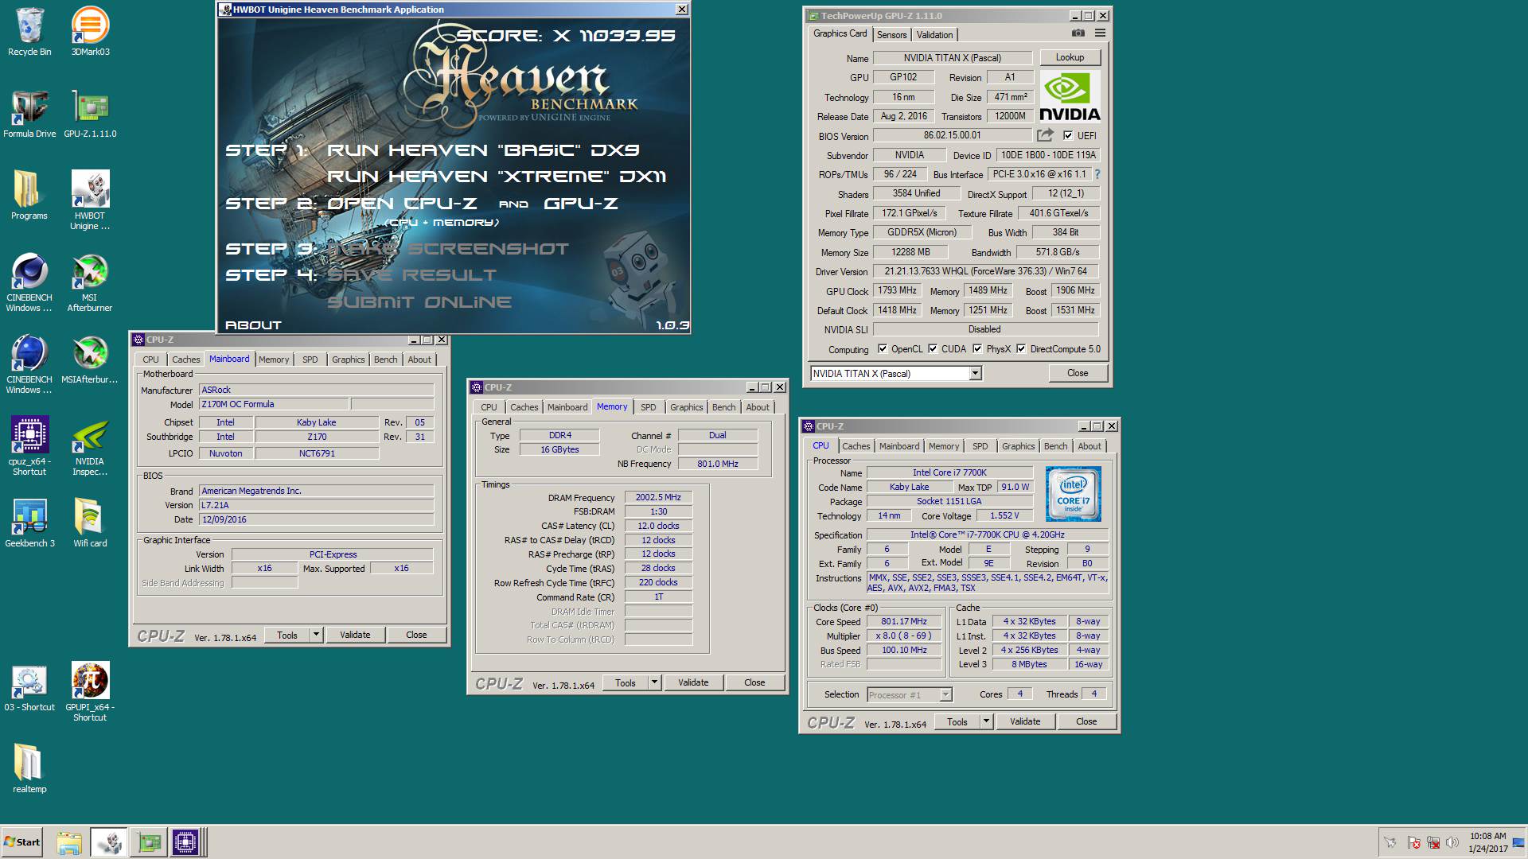This screenshot has height=859, width=1528.
Task: Click GPU-Z link in Heaven step 2
Action: click(581, 204)
